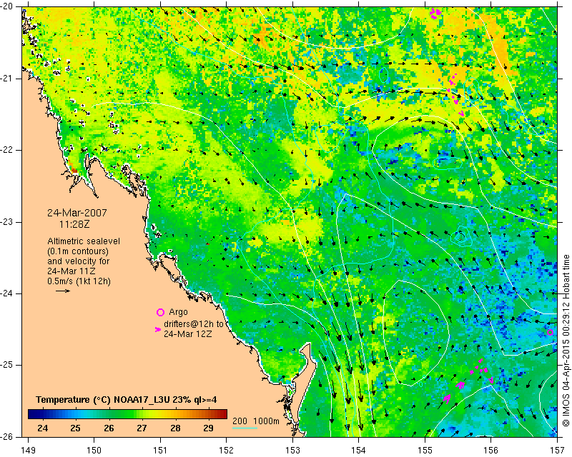
Task: Click the longitude axis label '154'
Action: (x=359, y=451)
